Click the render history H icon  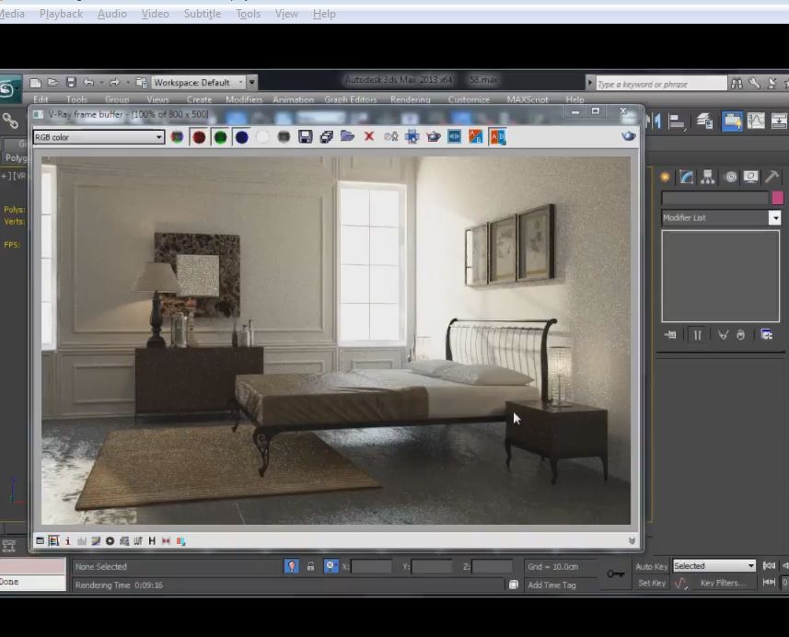click(153, 541)
